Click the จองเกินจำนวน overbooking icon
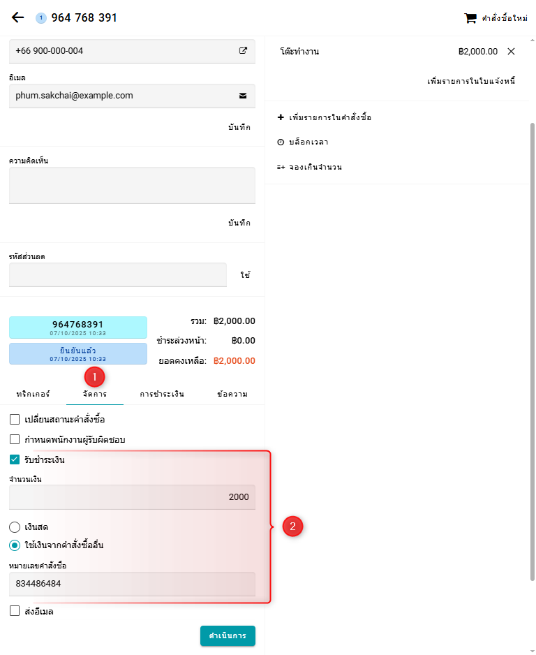The width and height of the screenshot is (536, 655). pyautogui.click(x=281, y=168)
